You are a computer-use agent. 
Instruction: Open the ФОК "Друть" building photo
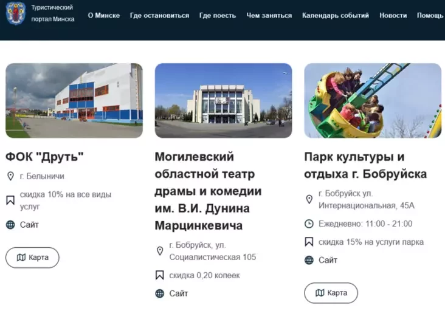tap(74, 101)
